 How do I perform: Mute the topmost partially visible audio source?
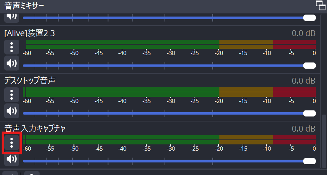pos(12,17)
